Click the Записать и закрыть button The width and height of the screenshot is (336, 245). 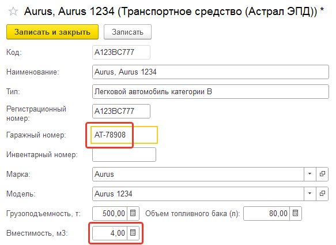(x=52, y=32)
